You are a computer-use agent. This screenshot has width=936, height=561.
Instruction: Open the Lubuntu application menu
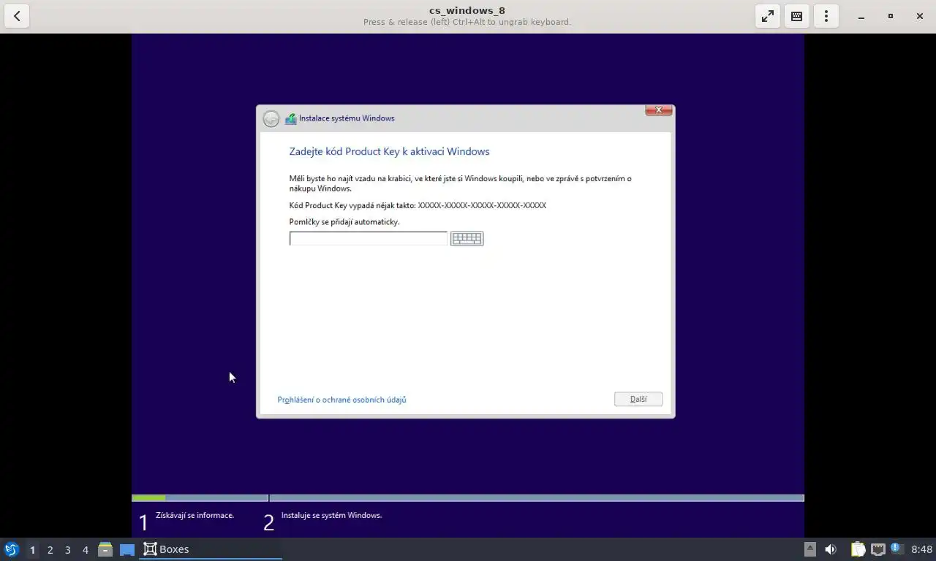[12, 549]
